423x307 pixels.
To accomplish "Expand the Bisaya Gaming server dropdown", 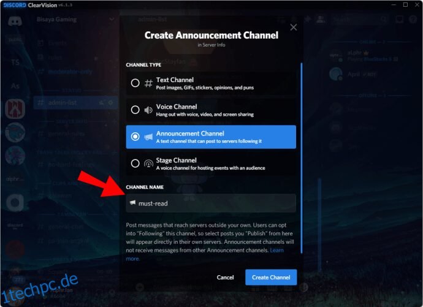I will [112, 19].
